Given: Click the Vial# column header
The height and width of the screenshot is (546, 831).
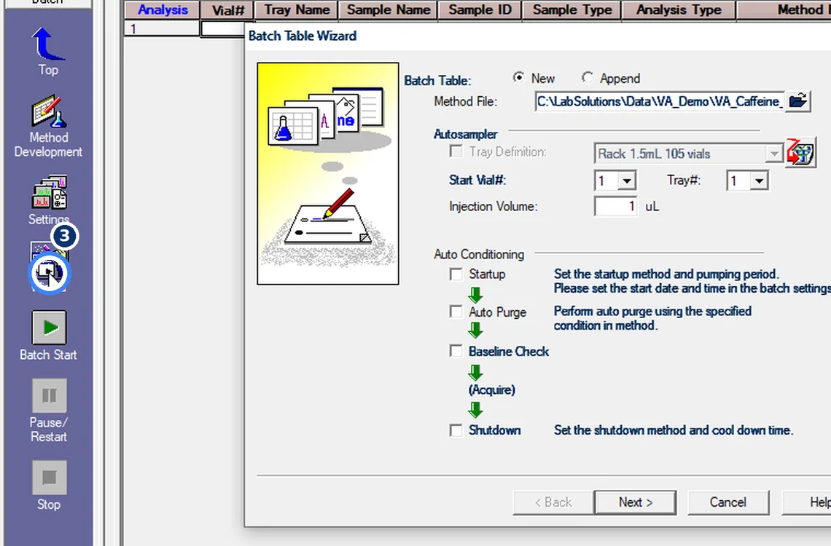Looking at the screenshot, I should (x=228, y=10).
